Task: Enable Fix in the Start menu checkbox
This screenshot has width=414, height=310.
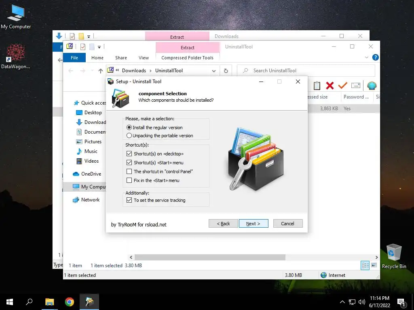Action: (129, 180)
